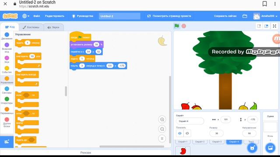
Task: Click the red stop button
Action: point(184,26)
